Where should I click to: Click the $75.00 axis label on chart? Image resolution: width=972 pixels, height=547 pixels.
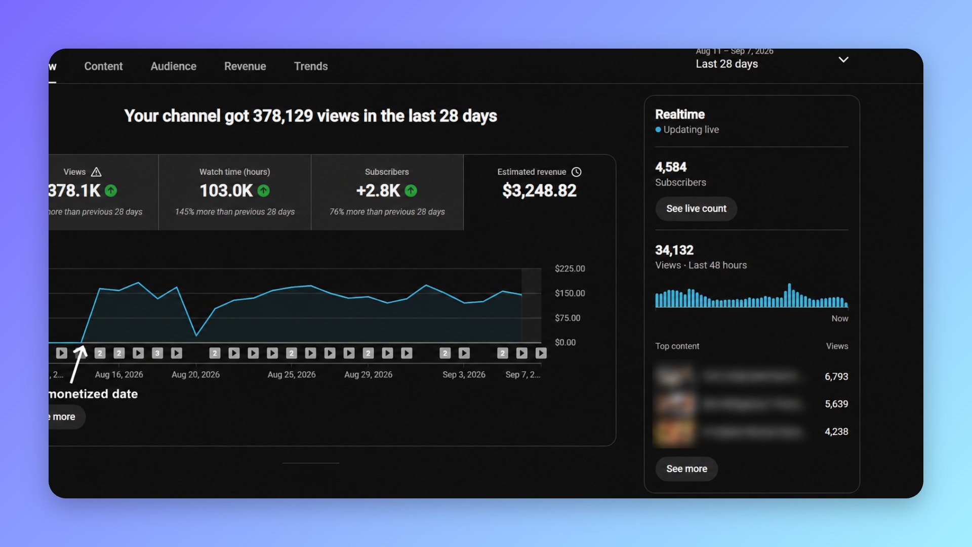[568, 318]
